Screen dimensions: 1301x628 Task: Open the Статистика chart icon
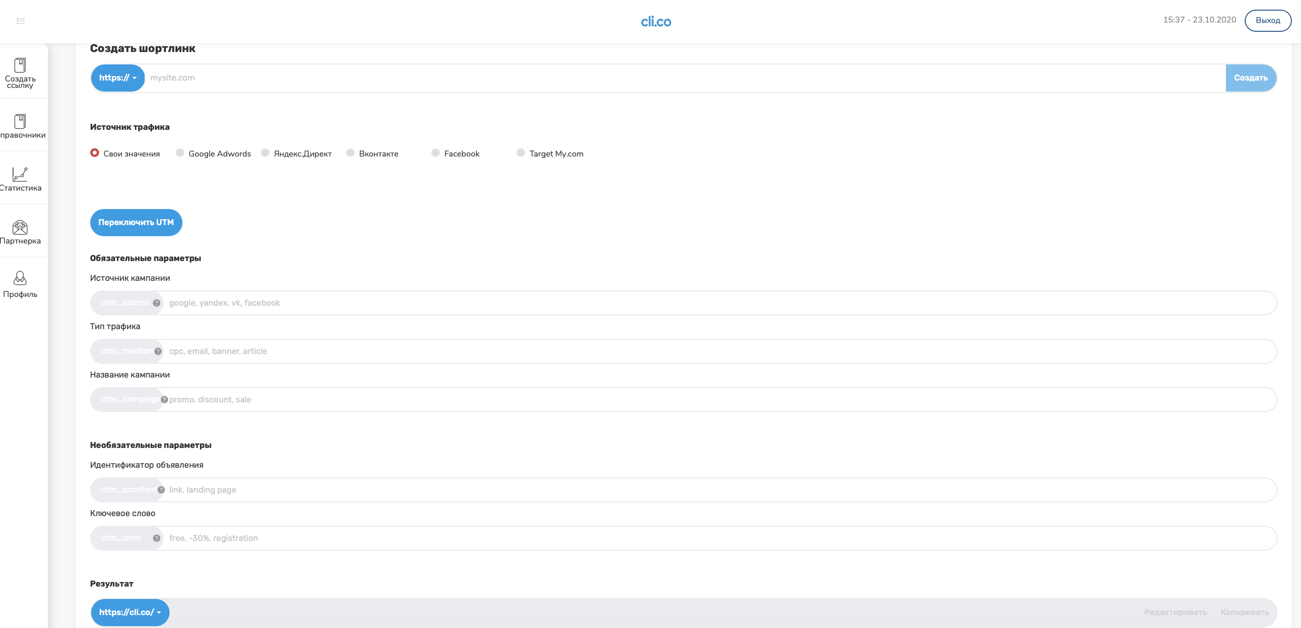20,174
